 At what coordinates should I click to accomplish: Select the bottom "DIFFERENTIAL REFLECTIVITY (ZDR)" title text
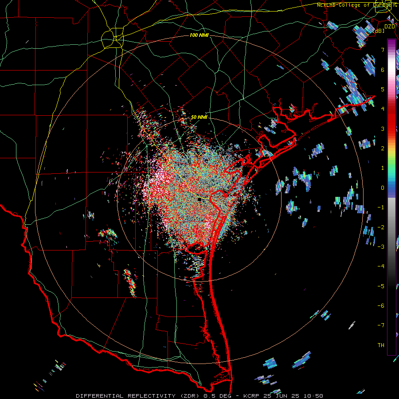point(138,396)
